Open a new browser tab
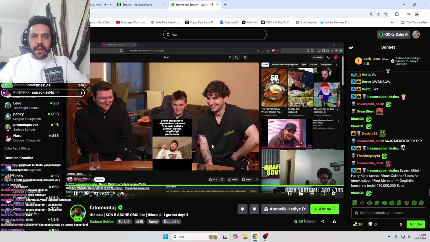This screenshot has height=242, width=430. coord(225,5)
